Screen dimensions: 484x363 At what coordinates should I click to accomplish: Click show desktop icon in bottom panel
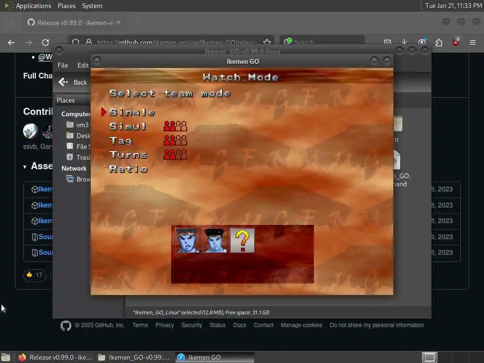point(6,357)
